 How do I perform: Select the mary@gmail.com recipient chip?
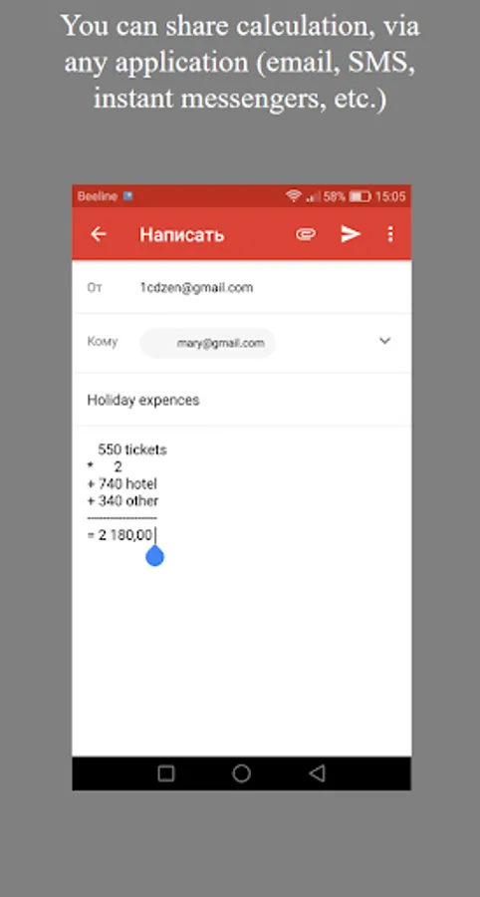(x=207, y=343)
